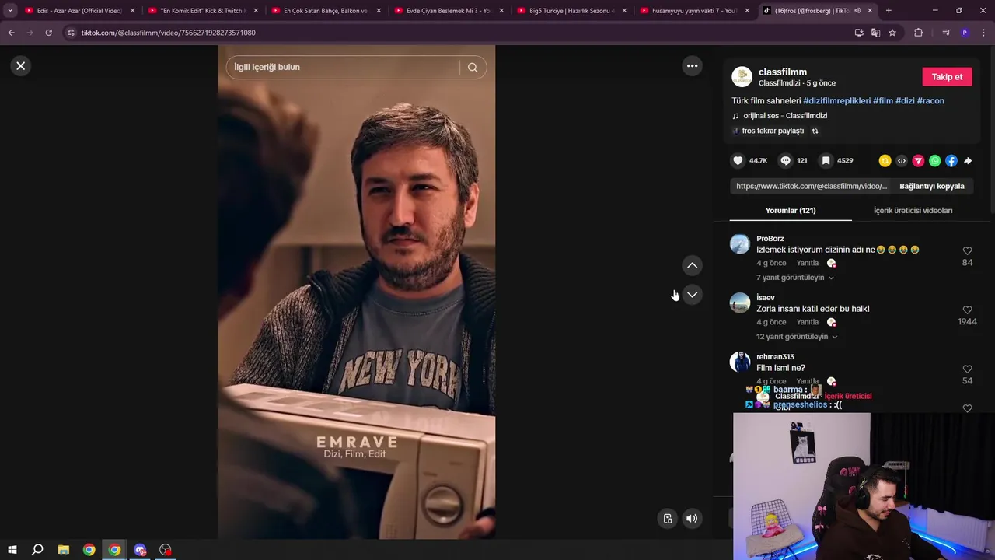Viewport: 995px width, 560px height.
Task: Like the video with the heart icon
Action: [x=738, y=160]
